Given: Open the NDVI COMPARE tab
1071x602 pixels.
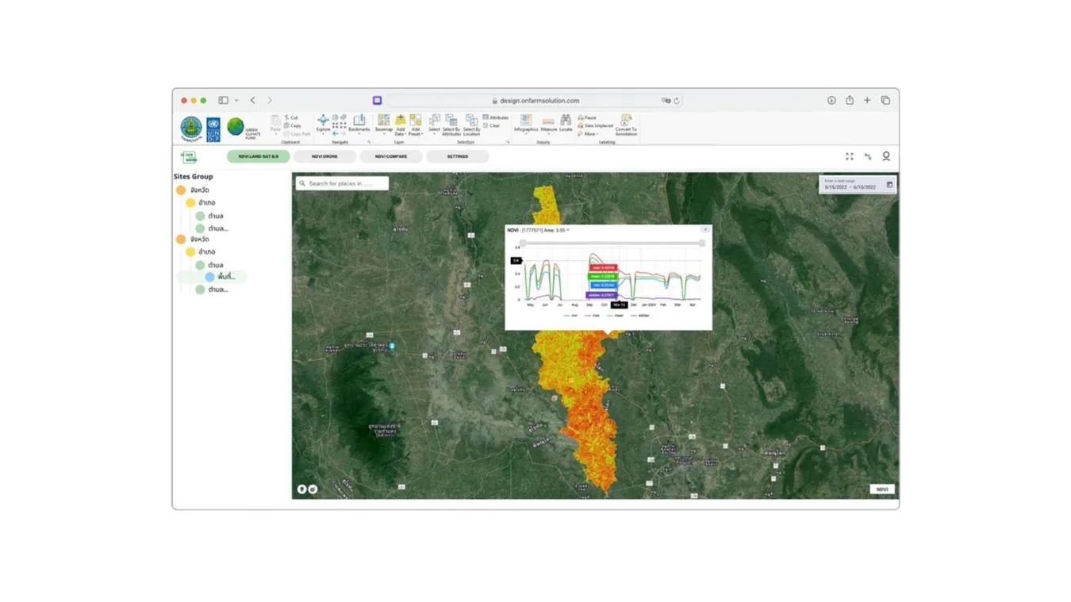Looking at the screenshot, I should click(x=391, y=156).
